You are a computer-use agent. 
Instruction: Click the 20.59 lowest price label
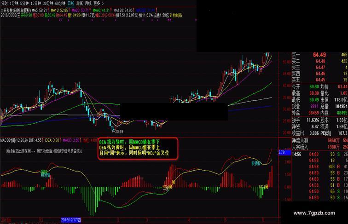pyautogui.click(x=119, y=132)
